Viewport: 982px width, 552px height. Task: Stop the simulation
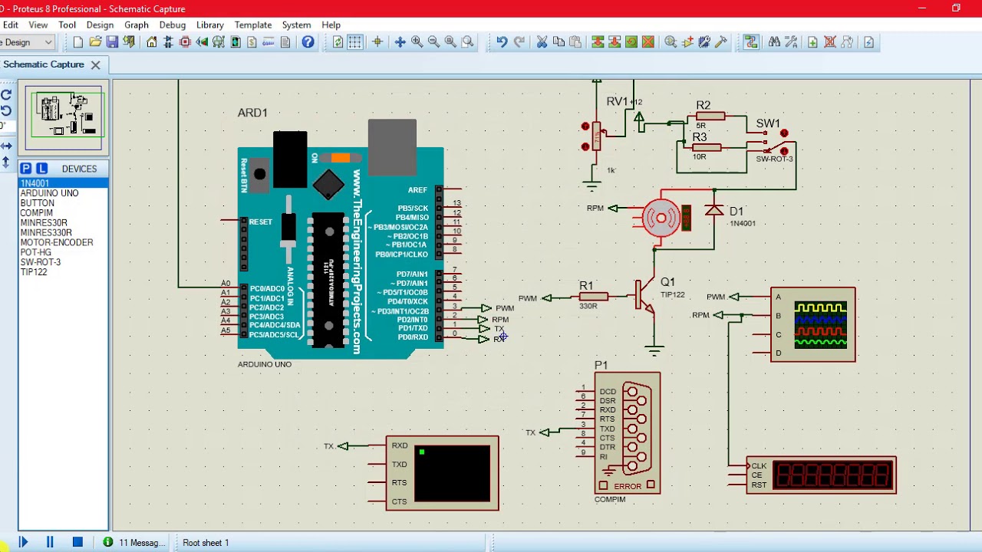coord(77,542)
